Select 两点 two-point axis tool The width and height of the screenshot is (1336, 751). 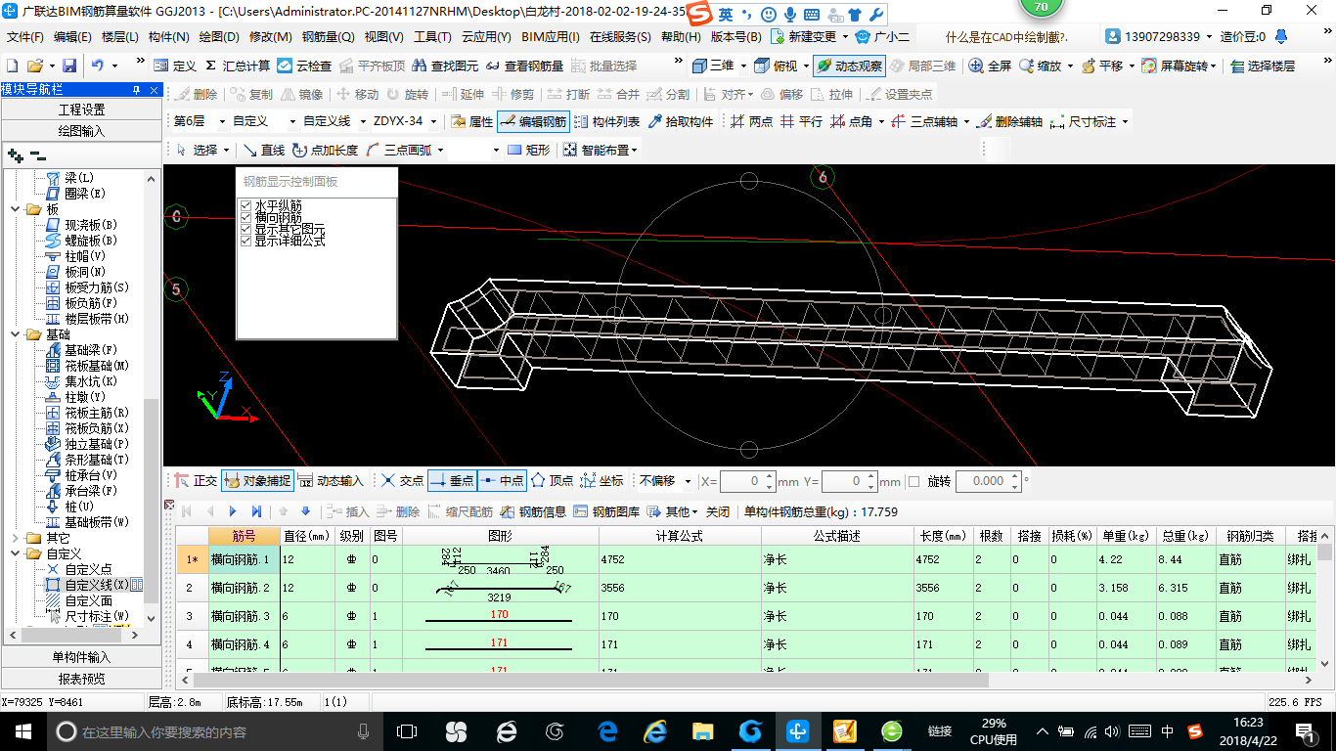point(751,122)
